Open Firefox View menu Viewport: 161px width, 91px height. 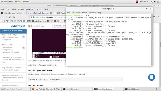pos(14,9)
